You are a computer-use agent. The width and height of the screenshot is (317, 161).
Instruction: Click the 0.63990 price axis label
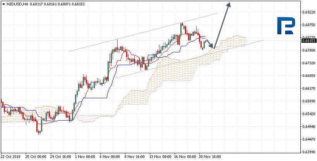coord(308,152)
